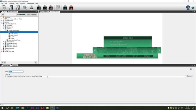This screenshot has width=196, height=110.
Task: Switch to the Playlist tab
Action: (x=5, y=12)
